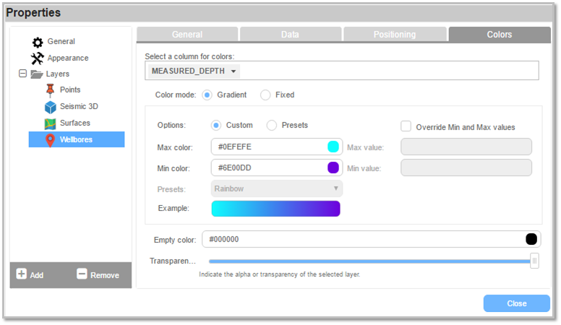The image size is (561, 325).
Task: Open the General tab
Action: click(x=187, y=35)
